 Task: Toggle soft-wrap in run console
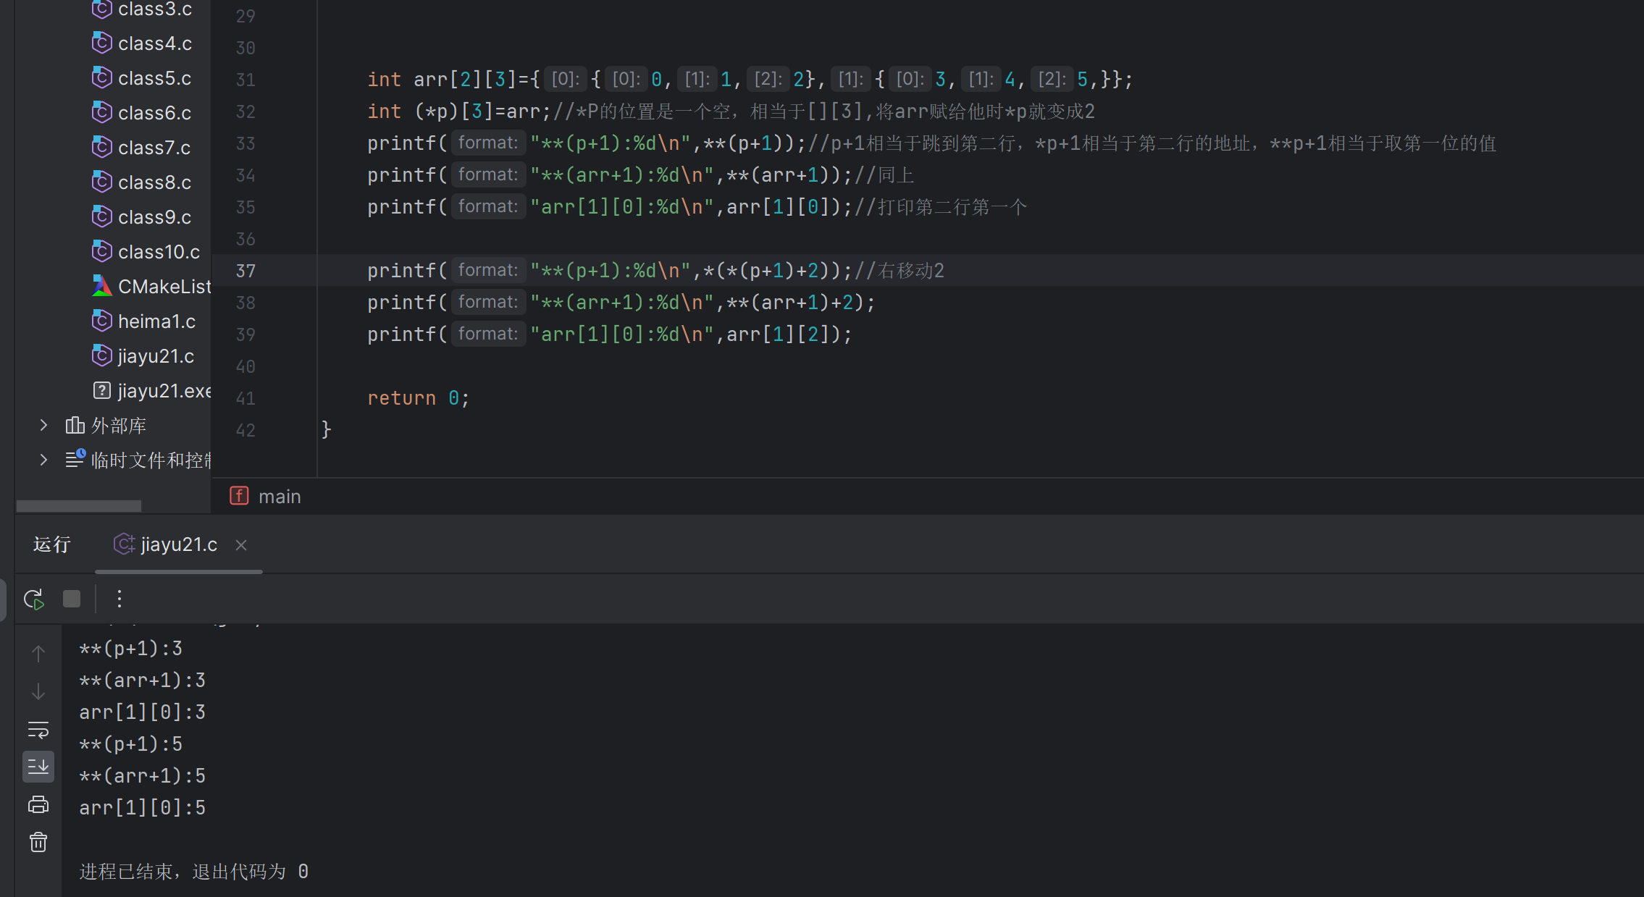click(38, 729)
